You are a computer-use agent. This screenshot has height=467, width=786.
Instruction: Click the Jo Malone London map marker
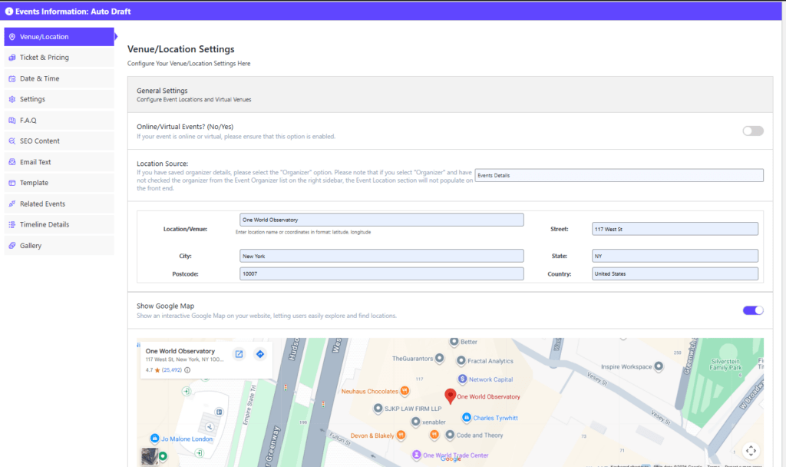click(x=155, y=439)
